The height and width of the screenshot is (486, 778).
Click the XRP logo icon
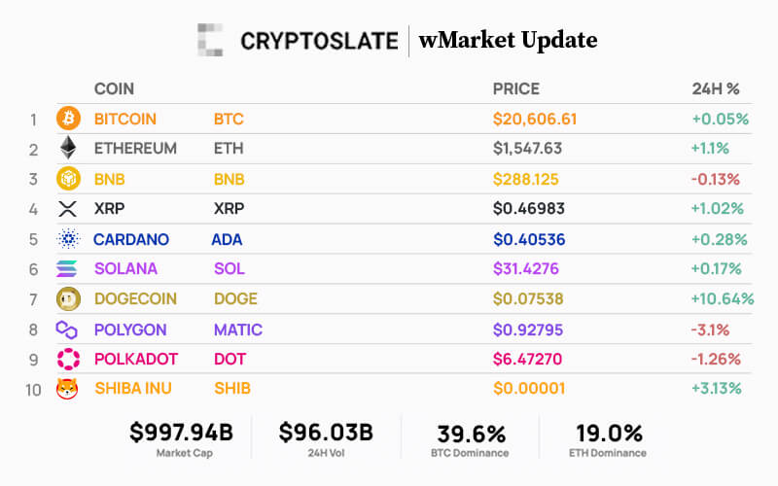[x=68, y=209]
